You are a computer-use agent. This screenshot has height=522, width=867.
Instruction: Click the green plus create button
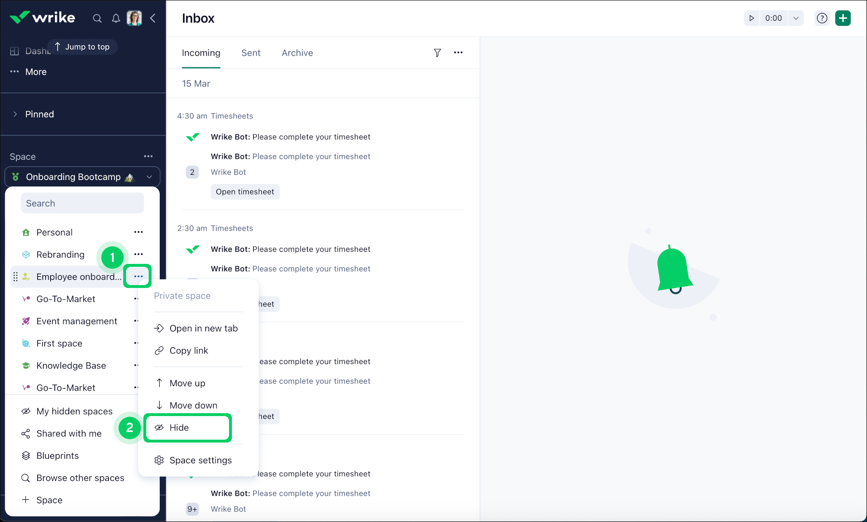pyautogui.click(x=843, y=18)
